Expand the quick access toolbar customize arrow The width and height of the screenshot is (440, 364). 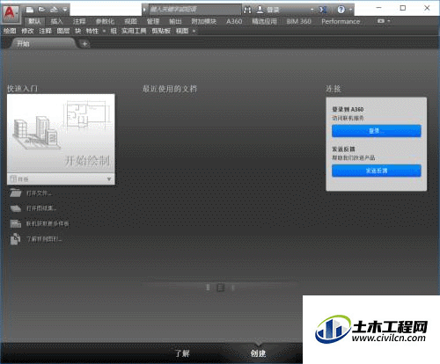click(x=65, y=10)
